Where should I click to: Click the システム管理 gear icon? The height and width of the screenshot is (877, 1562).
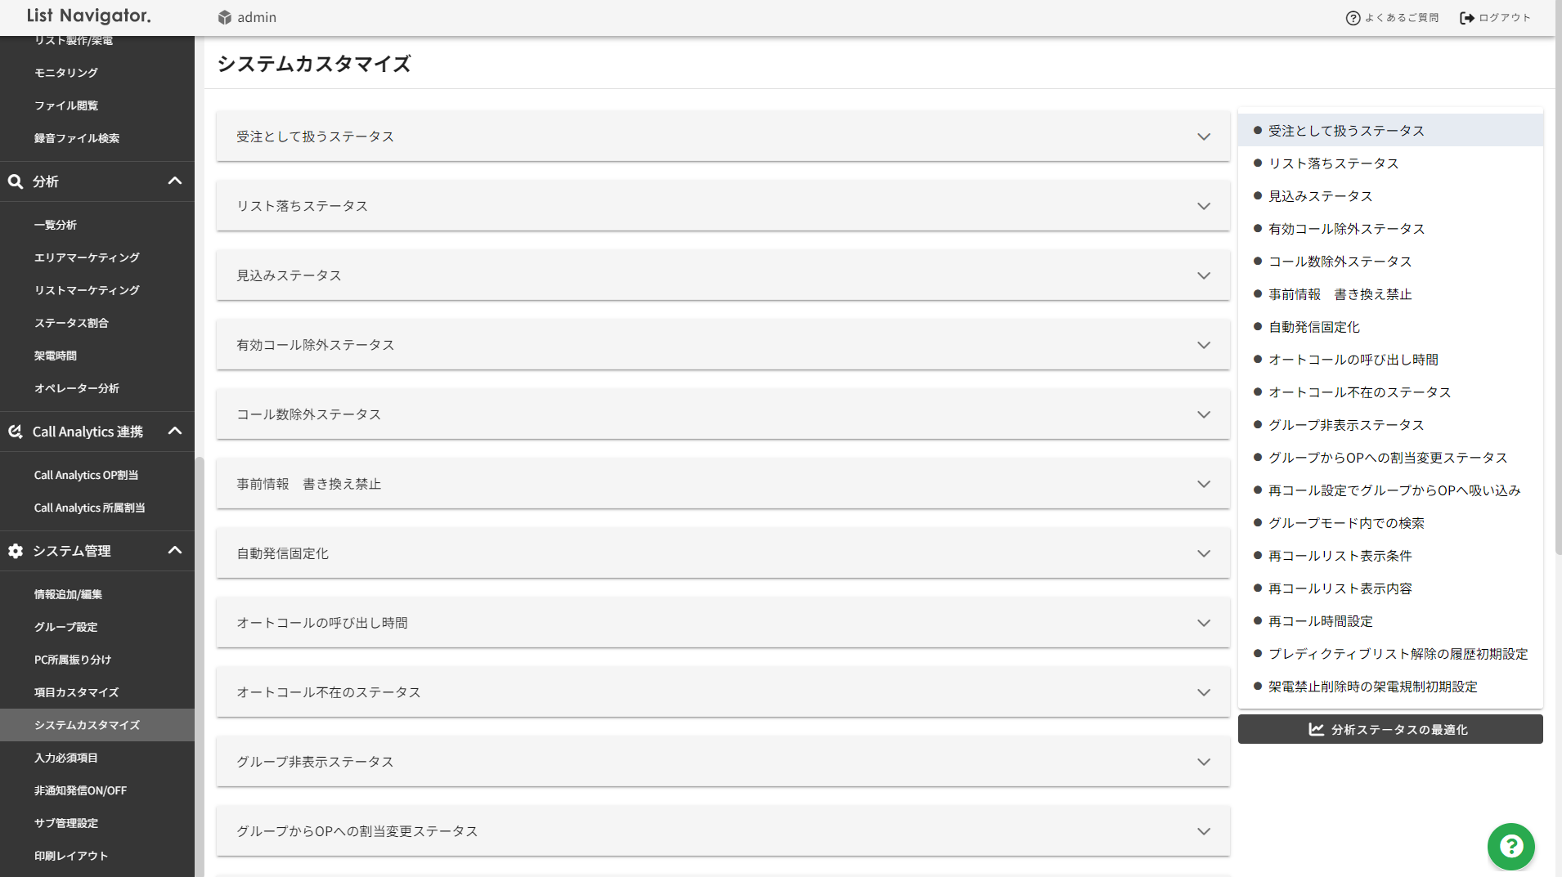tap(16, 551)
